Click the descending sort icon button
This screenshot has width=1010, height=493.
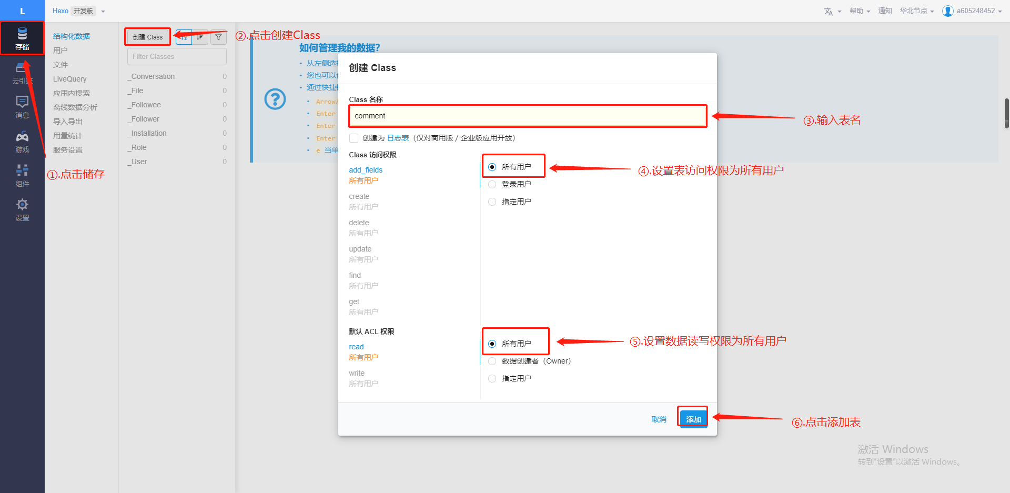tap(200, 37)
